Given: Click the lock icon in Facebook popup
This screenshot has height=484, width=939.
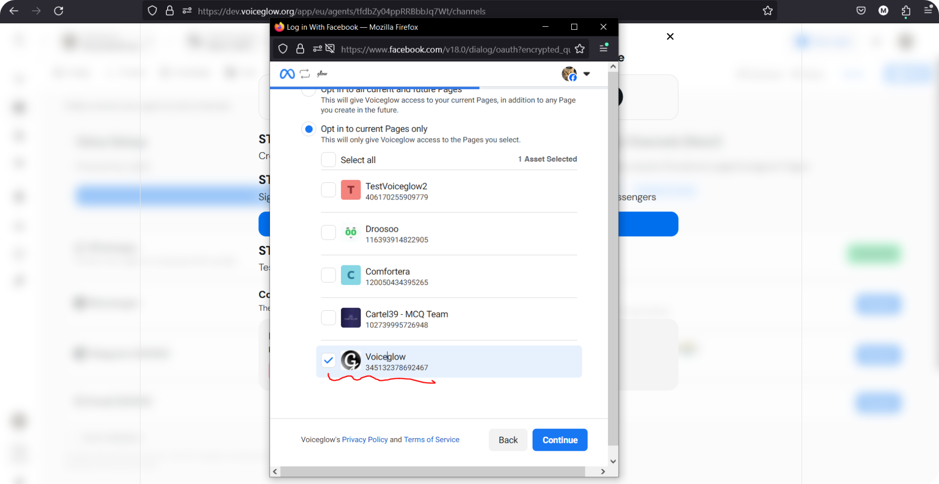Looking at the screenshot, I should [300, 49].
